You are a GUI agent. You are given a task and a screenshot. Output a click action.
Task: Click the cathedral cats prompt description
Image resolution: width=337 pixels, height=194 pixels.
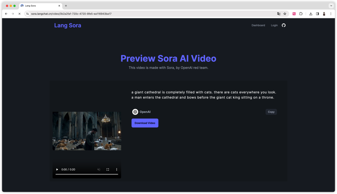tap(204, 95)
